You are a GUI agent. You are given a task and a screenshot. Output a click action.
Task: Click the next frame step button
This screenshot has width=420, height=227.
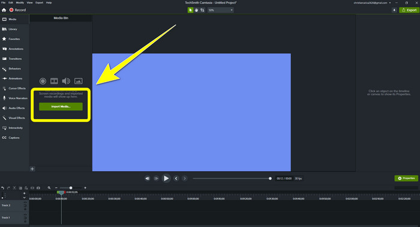pos(156,178)
